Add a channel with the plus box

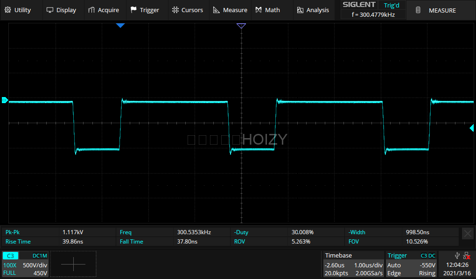click(73, 264)
